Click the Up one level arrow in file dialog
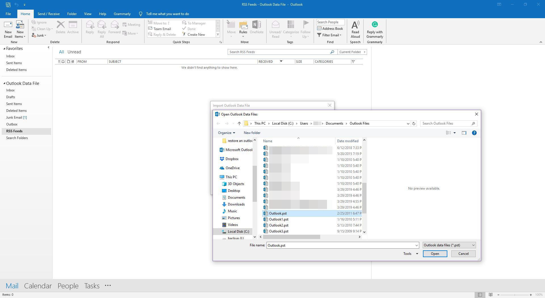The image size is (545, 298). [x=239, y=123]
